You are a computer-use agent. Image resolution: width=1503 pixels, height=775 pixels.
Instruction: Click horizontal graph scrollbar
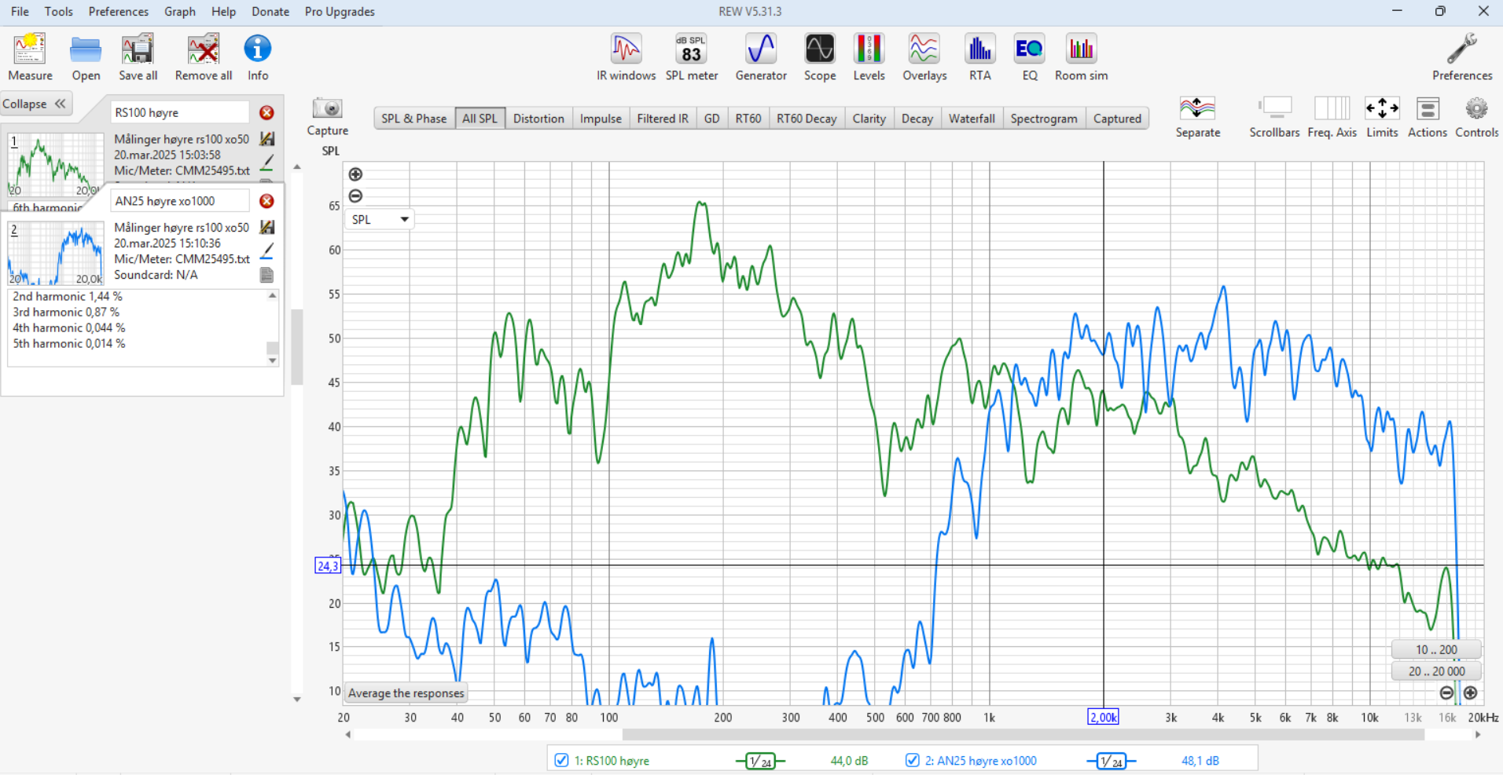pos(1023,735)
